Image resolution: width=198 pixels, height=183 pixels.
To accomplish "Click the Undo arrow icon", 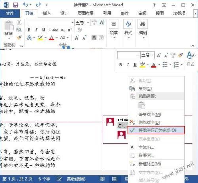I will [25, 5].
